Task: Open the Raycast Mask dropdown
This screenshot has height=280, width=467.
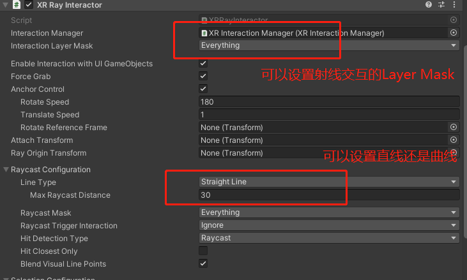Action: pyautogui.click(x=329, y=212)
